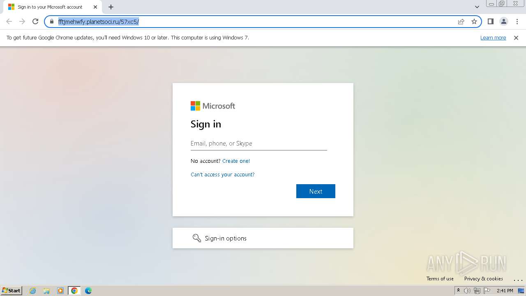Click the key icon beside Sign-in options

pos(197,238)
